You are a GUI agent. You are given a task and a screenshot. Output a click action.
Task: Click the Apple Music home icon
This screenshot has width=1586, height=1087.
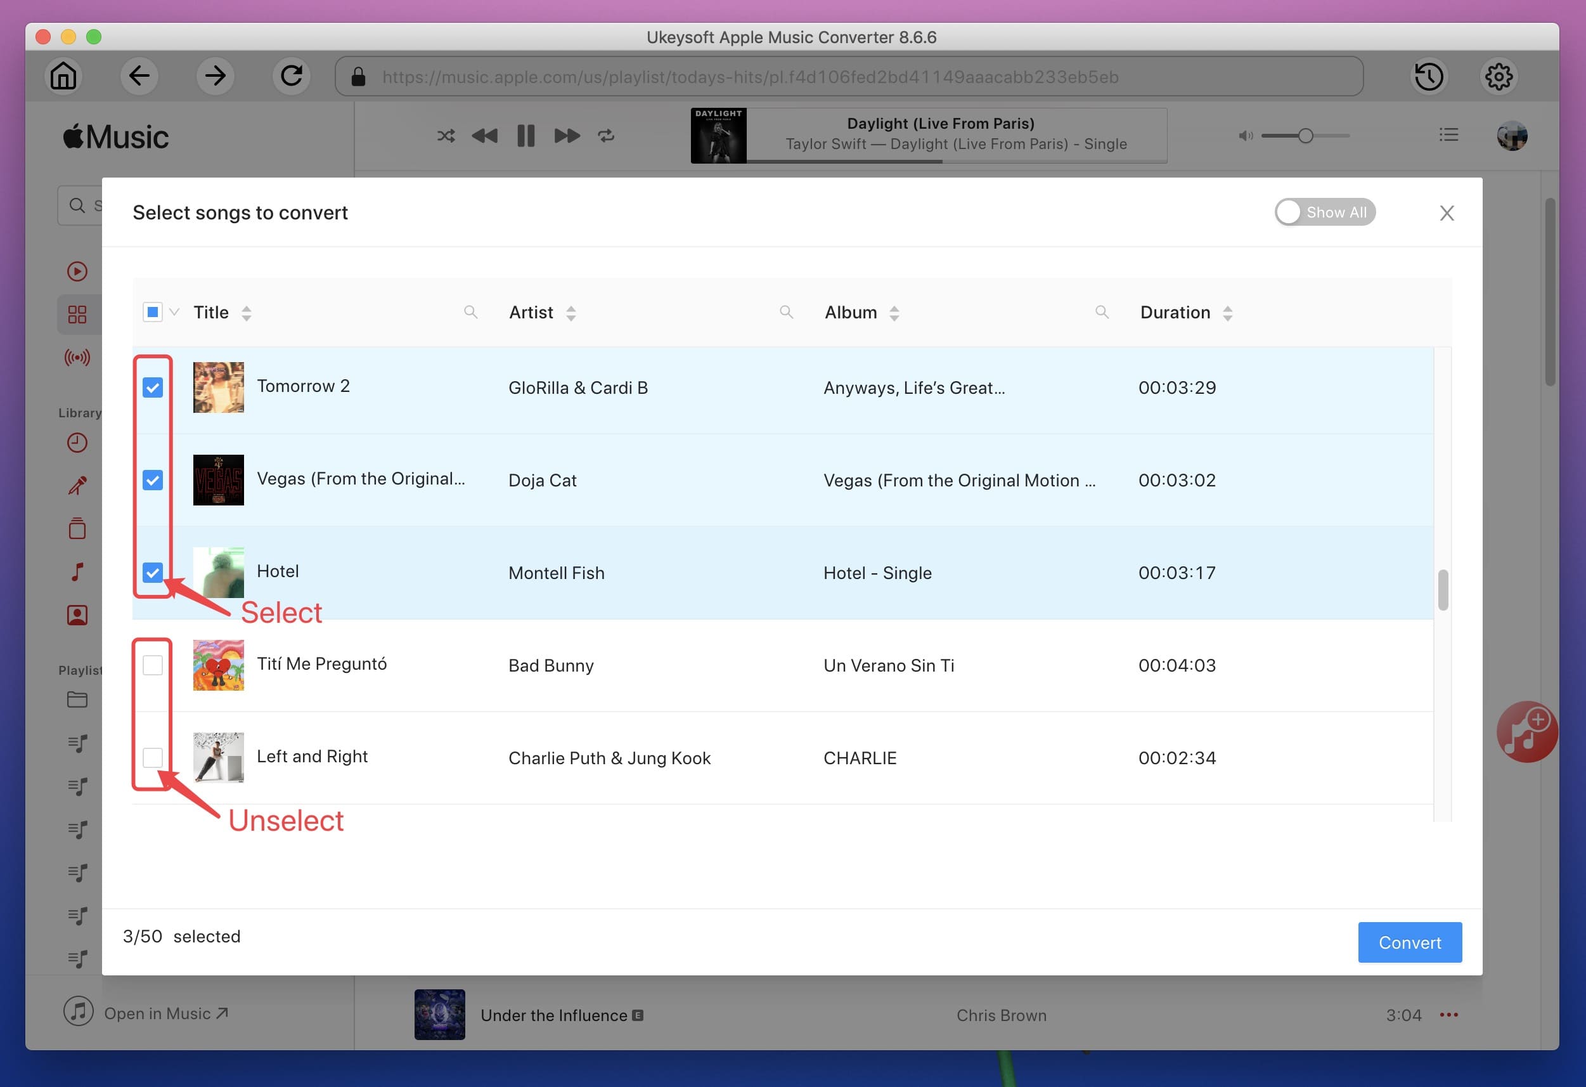pos(63,75)
